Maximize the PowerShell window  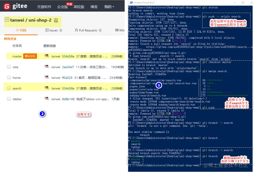pyautogui.click(x=243, y=2)
